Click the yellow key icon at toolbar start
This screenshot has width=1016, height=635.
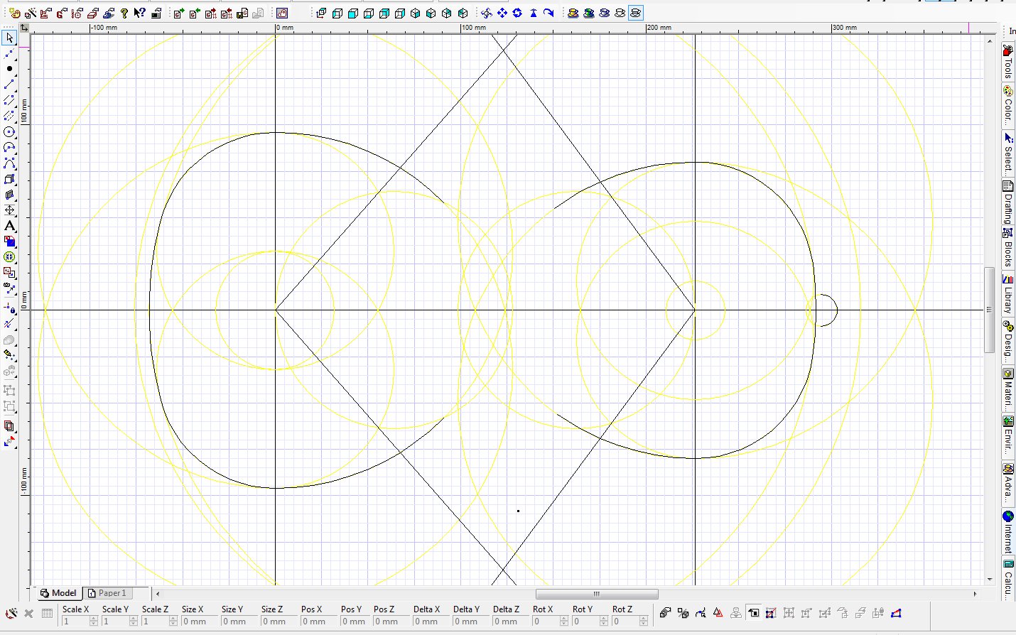(x=15, y=13)
